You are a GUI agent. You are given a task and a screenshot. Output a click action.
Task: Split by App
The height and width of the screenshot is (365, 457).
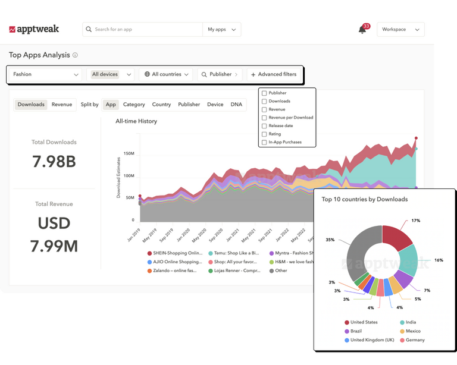click(x=111, y=105)
